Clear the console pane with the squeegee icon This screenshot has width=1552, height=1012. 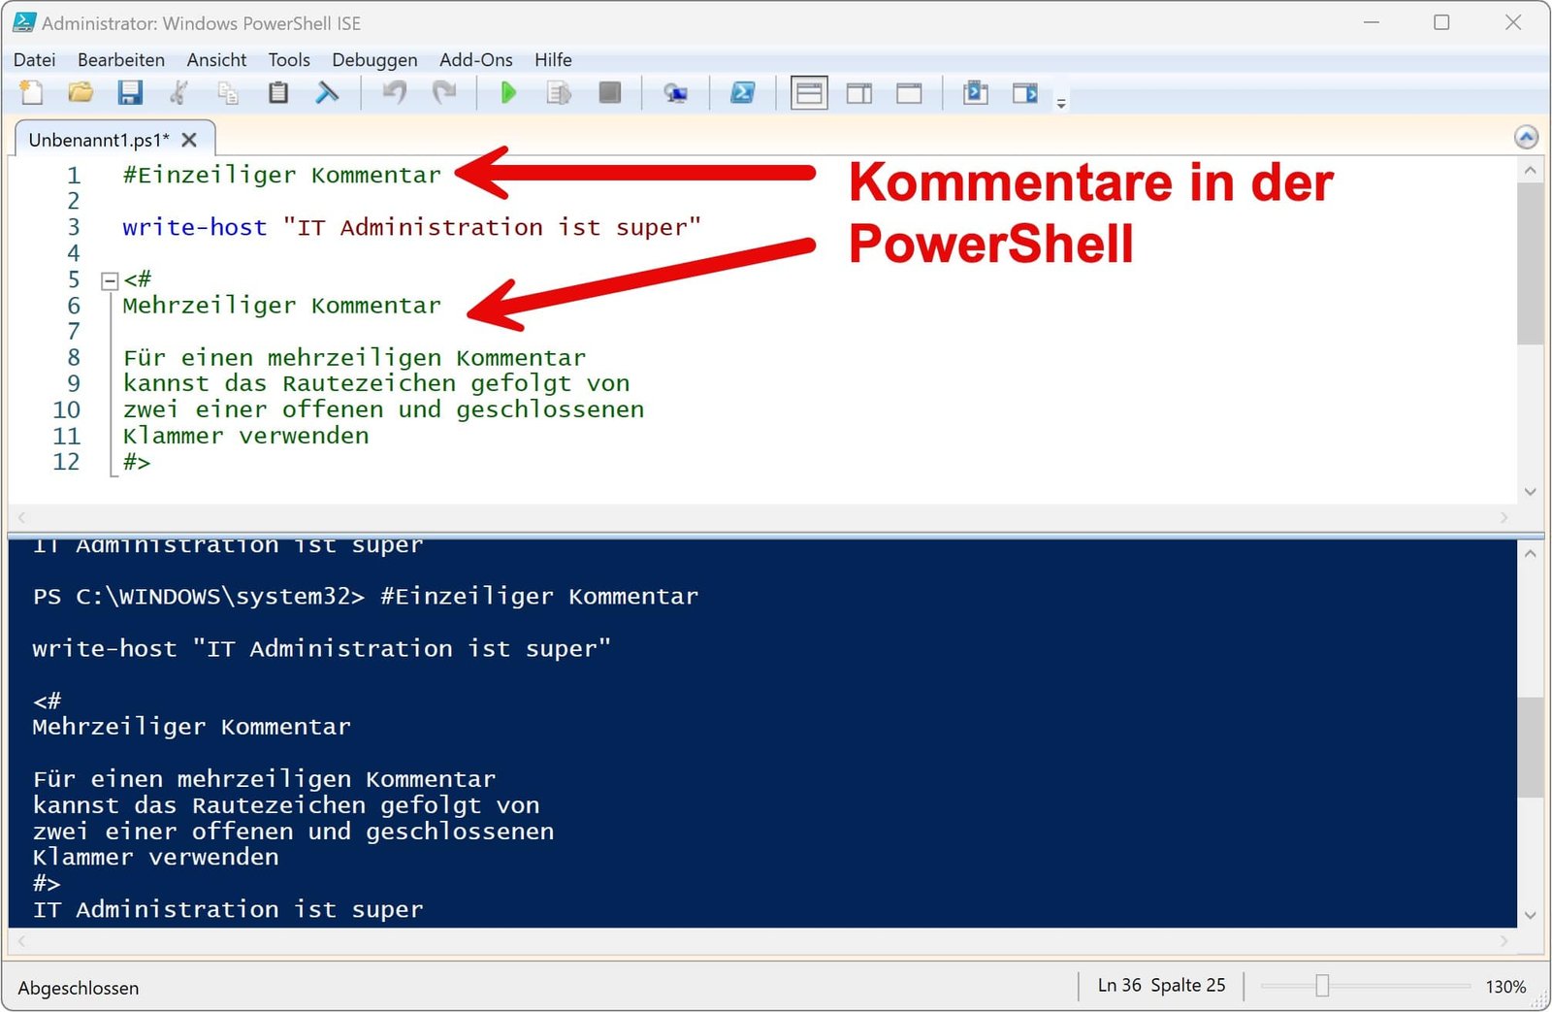[328, 93]
